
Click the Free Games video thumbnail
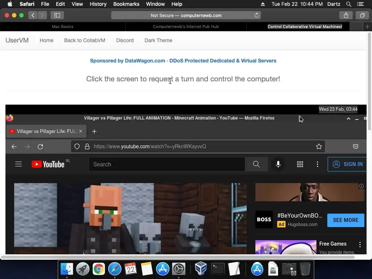tap(286, 247)
